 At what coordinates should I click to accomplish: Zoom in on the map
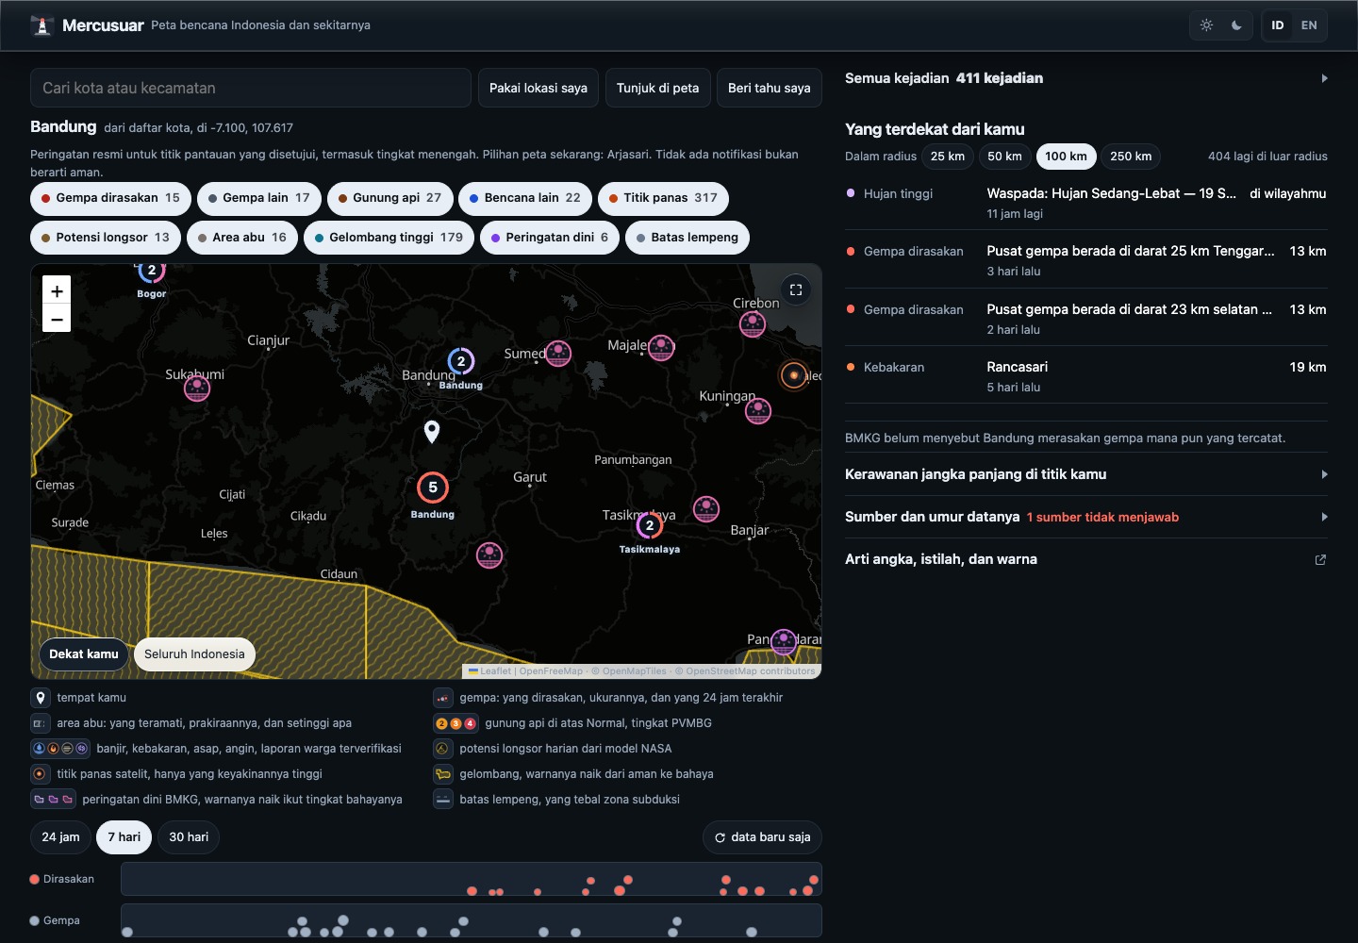[x=57, y=290]
